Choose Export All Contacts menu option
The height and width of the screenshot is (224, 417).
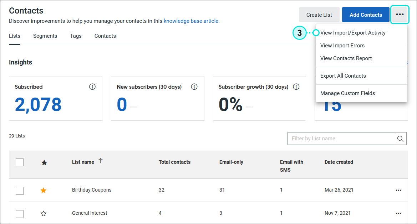(343, 76)
